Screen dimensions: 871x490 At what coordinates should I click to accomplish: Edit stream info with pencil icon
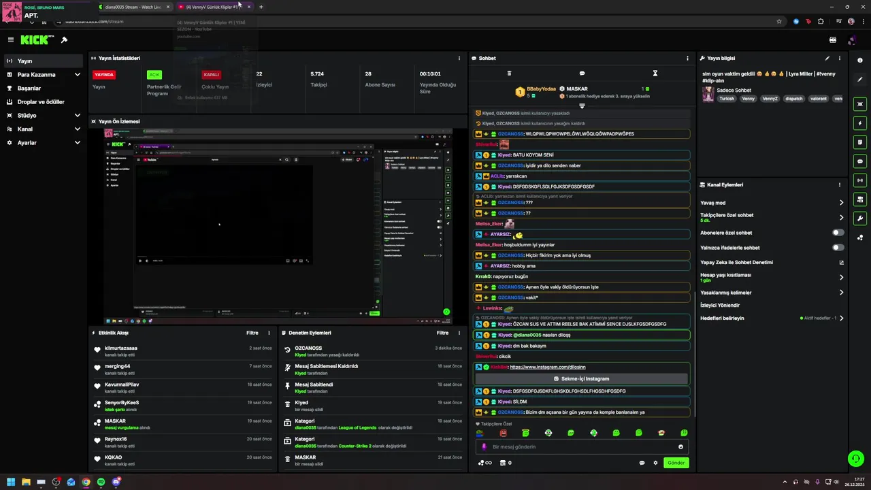[x=827, y=59]
